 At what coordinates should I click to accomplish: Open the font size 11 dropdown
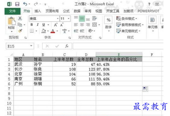(69, 19)
